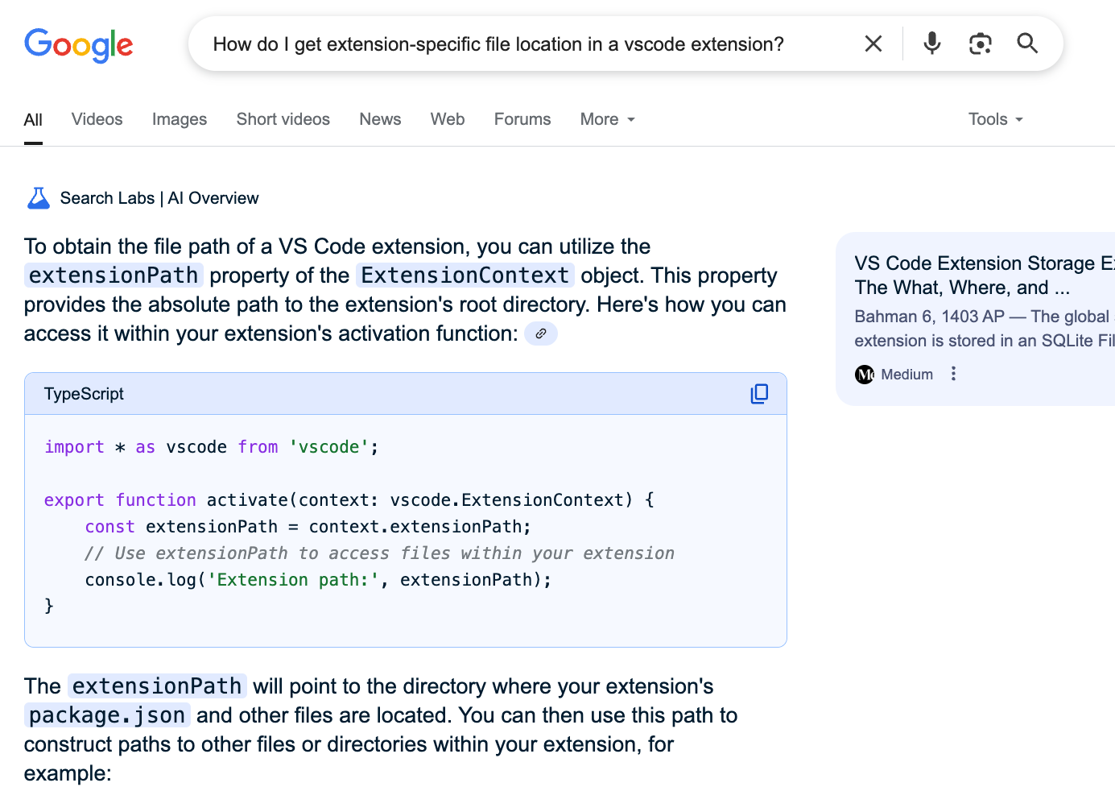The height and width of the screenshot is (787, 1115).
Task: Switch to the Forums tab
Action: (522, 119)
